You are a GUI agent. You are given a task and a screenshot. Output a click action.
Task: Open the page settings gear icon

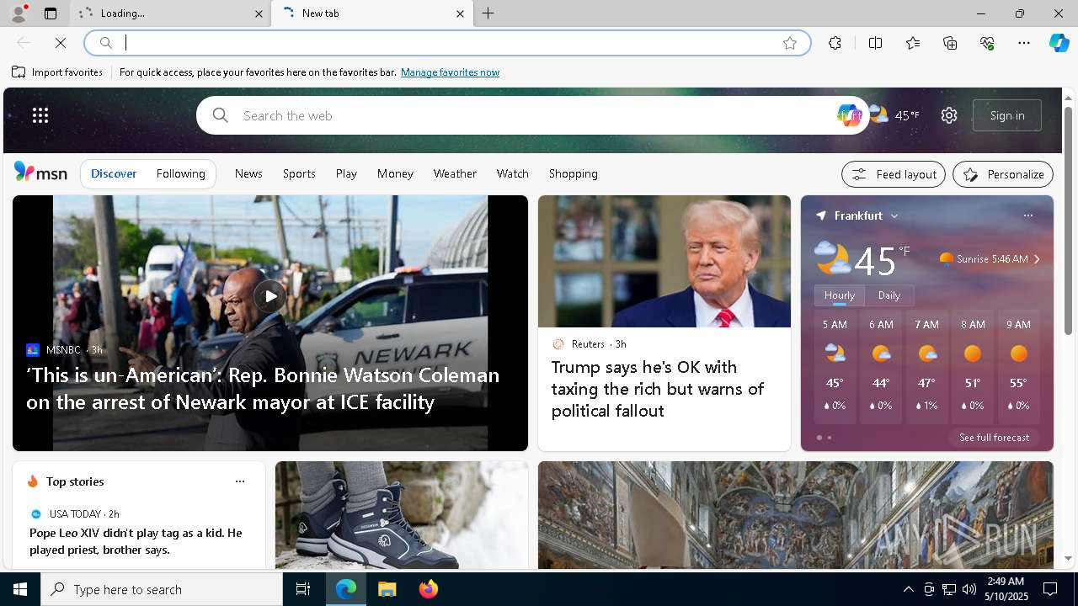[949, 115]
